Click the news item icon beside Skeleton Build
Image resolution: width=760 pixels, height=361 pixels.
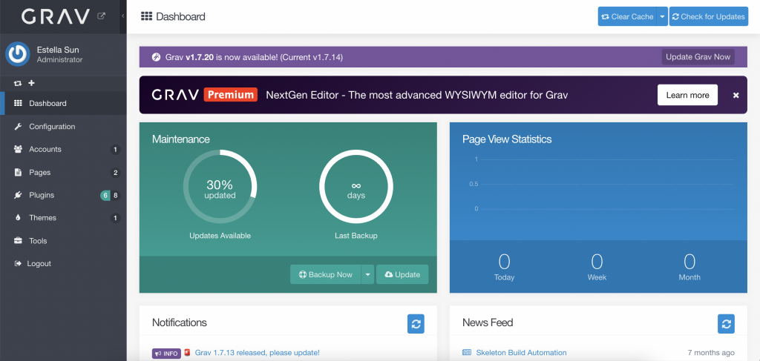(x=467, y=352)
